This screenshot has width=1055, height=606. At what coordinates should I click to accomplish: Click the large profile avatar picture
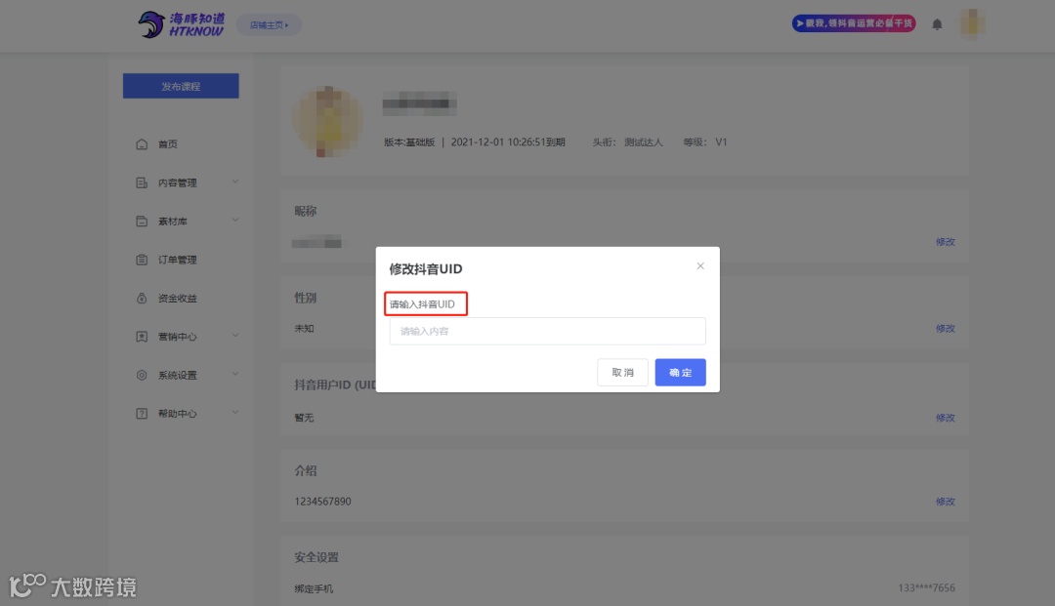tap(327, 122)
